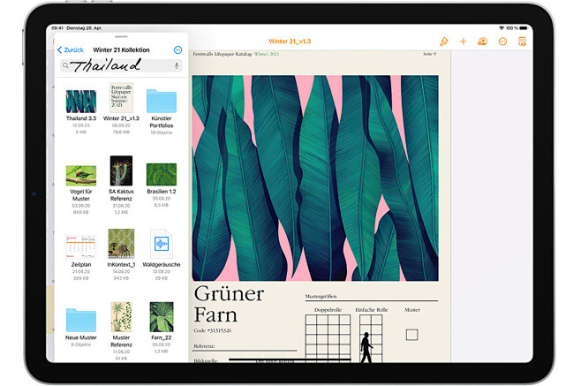Open the Zeitplan calendar document
The image size is (581, 386).
point(81,245)
